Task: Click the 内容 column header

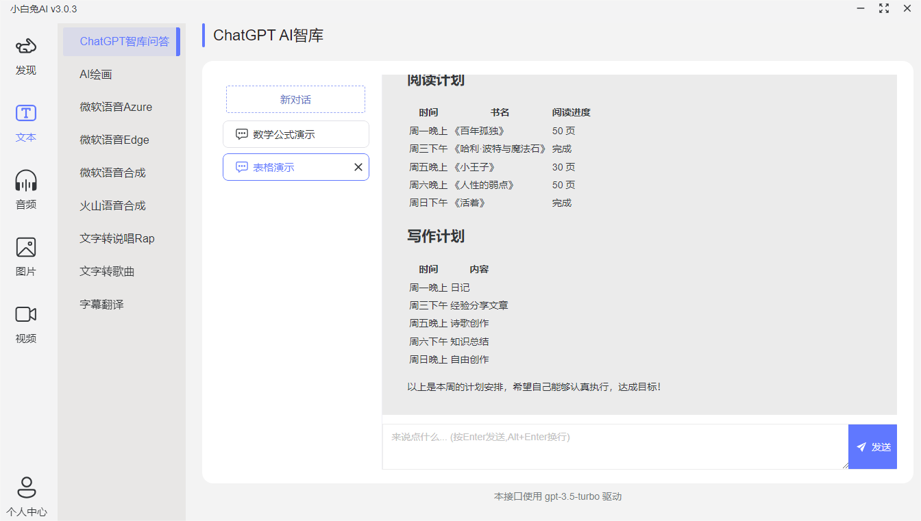Action: point(479,269)
